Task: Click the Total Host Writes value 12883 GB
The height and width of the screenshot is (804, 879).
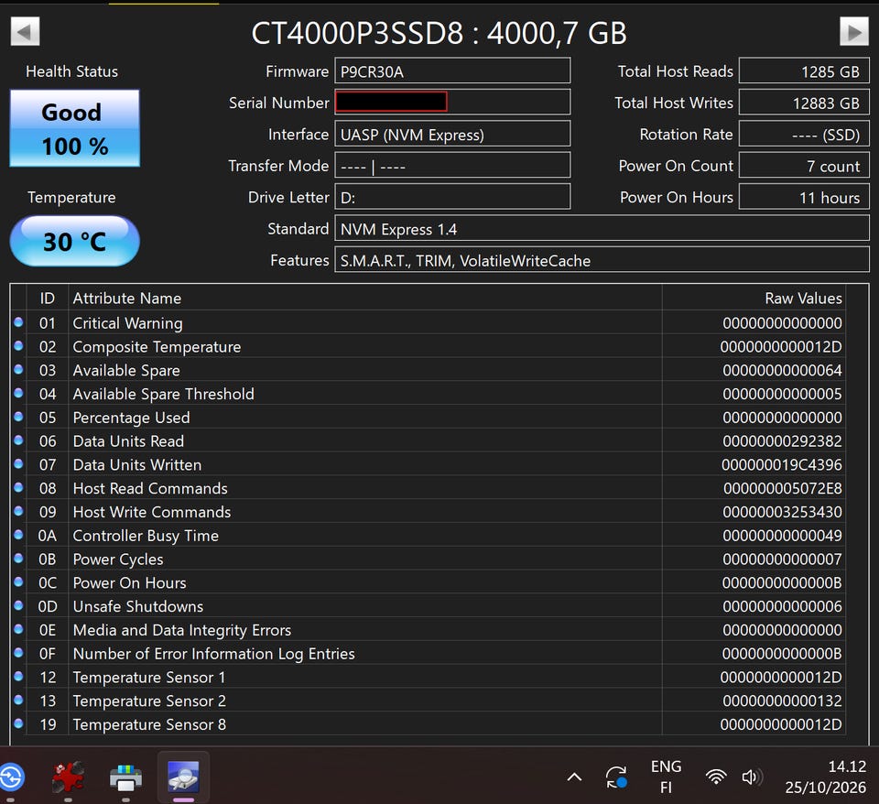Action: (804, 103)
